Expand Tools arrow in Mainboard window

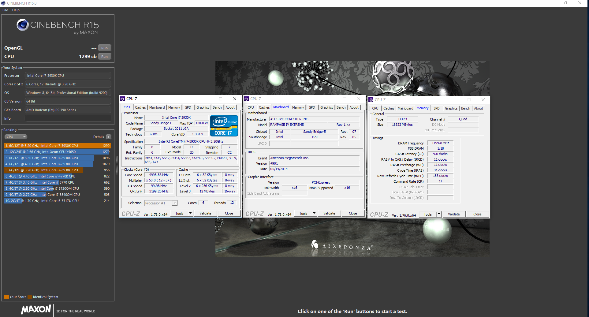coord(315,213)
